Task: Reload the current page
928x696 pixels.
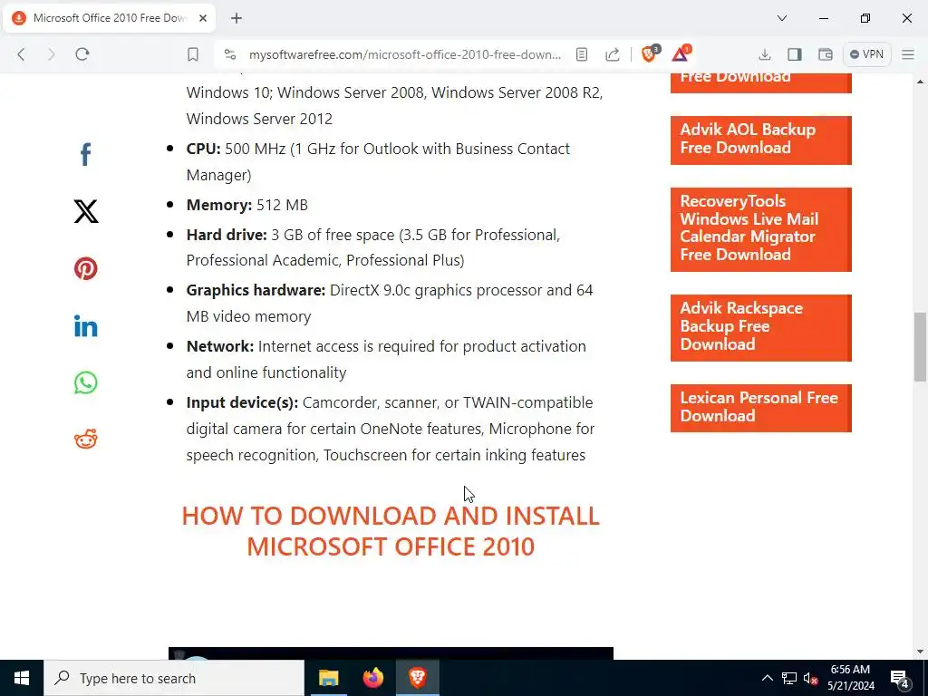Action: (82, 54)
